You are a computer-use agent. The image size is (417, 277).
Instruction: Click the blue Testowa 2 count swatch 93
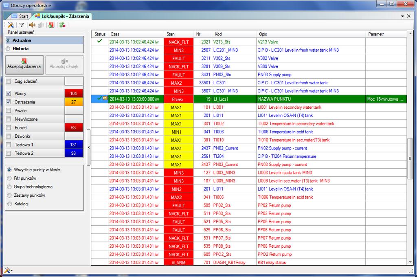[x=74, y=153]
